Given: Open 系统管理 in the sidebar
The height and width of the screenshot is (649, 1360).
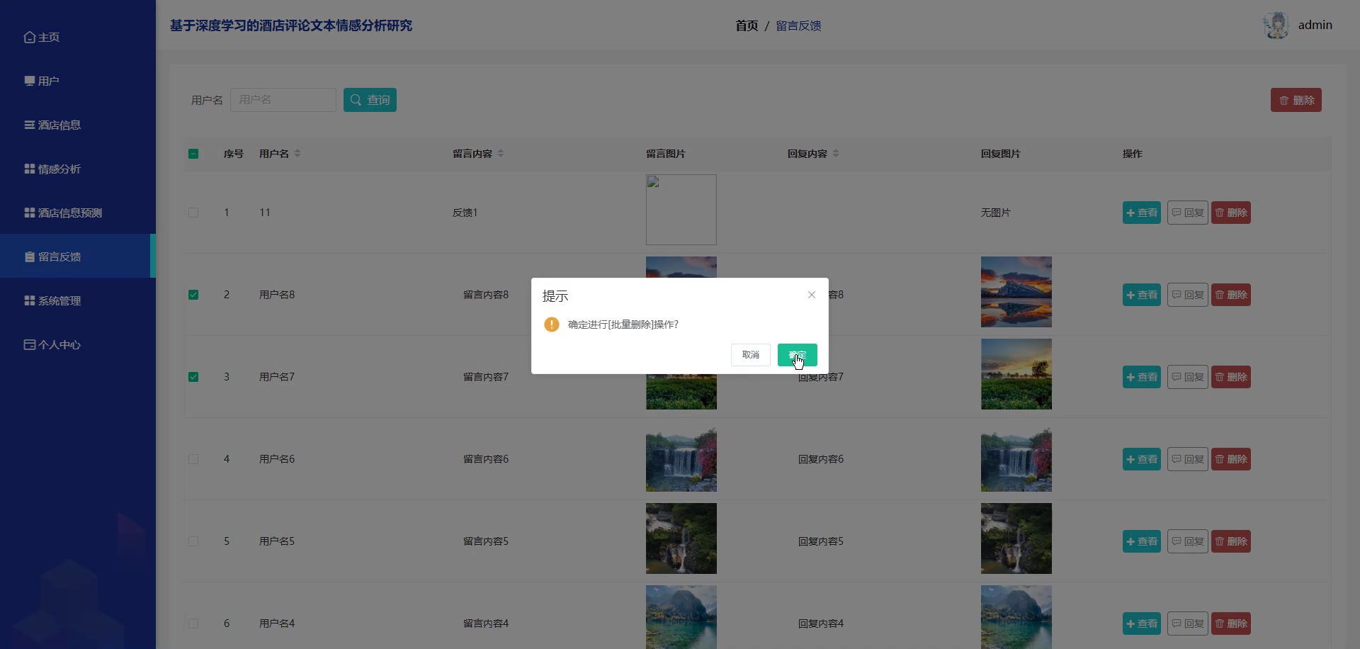Looking at the screenshot, I should pos(78,300).
